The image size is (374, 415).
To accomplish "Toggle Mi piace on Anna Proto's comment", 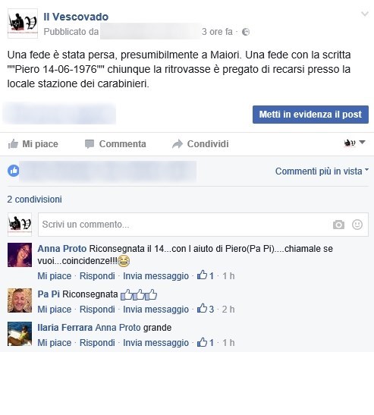I will (x=55, y=276).
